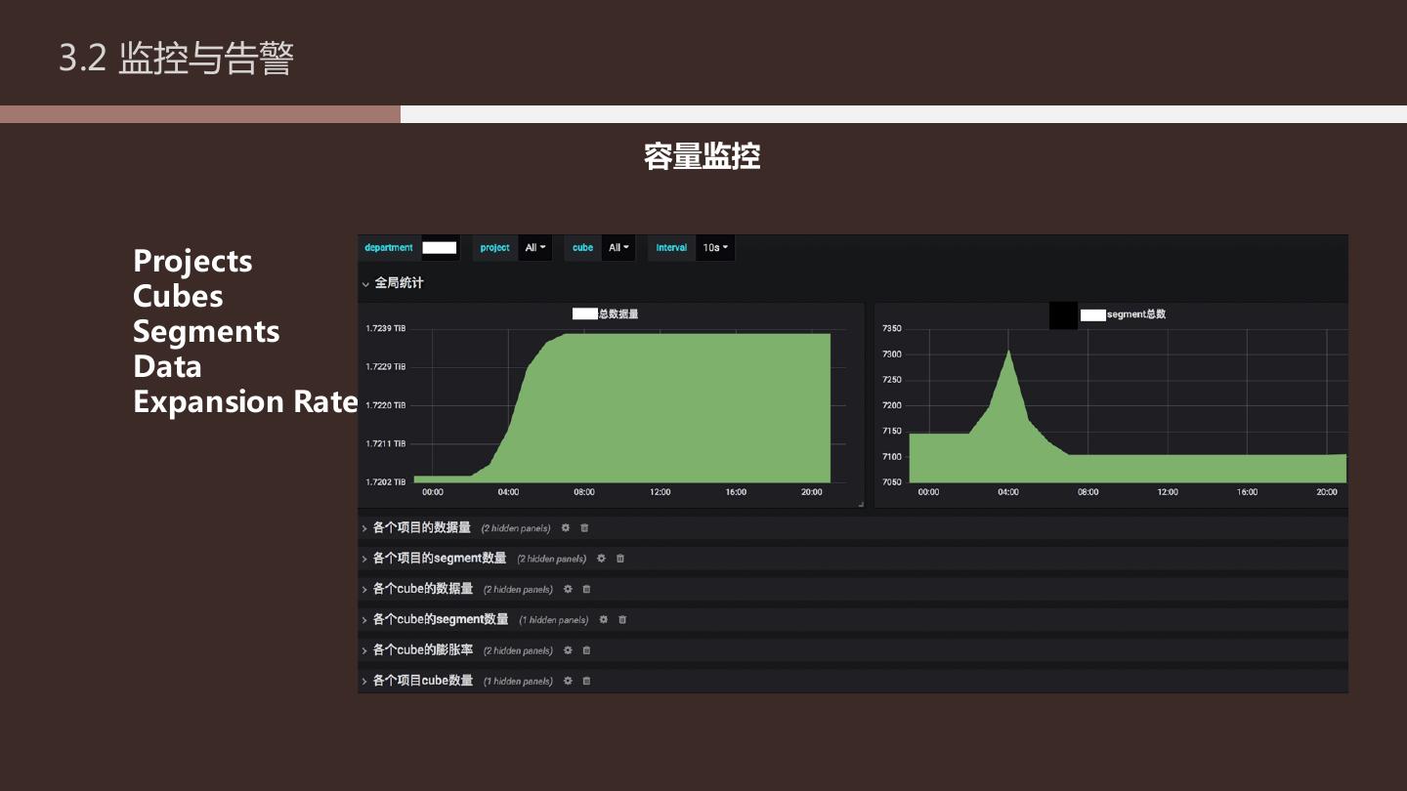Click 04:00 time label under 总数据量 chart

click(508, 492)
